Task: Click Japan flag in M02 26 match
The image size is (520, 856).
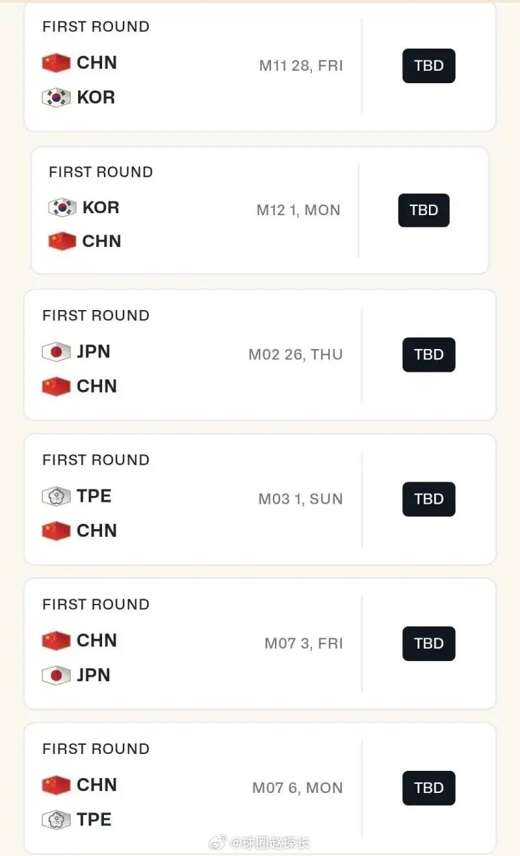Action: pyautogui.click(x=56, y=352)
